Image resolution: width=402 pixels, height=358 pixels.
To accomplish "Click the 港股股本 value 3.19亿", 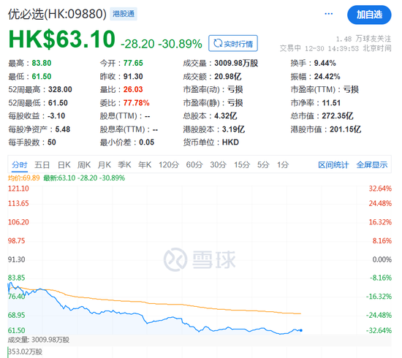I will click(x=233, y=129).
